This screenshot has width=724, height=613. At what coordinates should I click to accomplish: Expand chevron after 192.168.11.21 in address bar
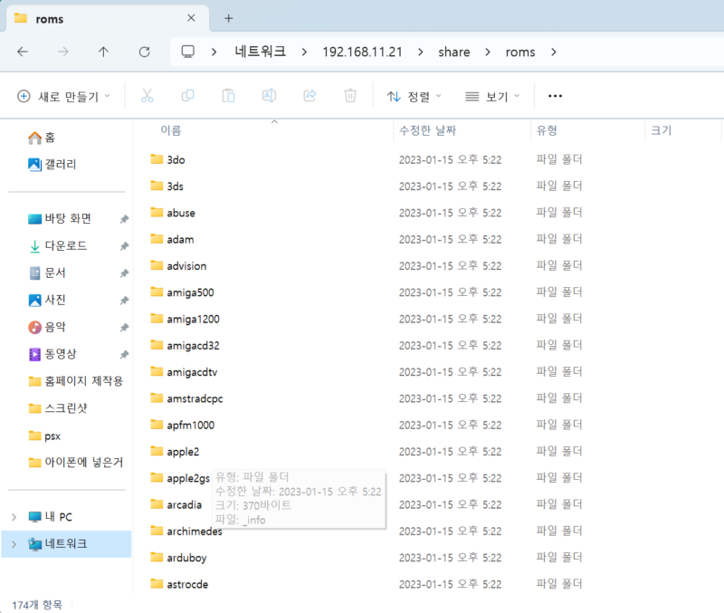click(x=420, y=53)
